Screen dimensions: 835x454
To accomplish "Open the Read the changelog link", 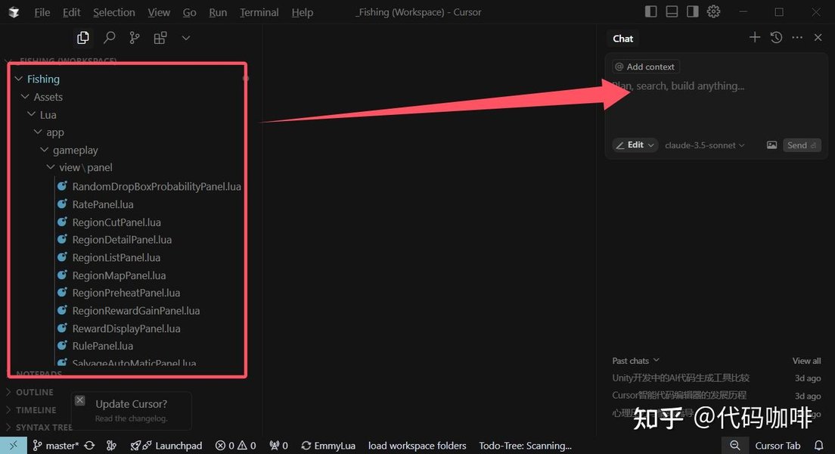I will coord(131,419).
